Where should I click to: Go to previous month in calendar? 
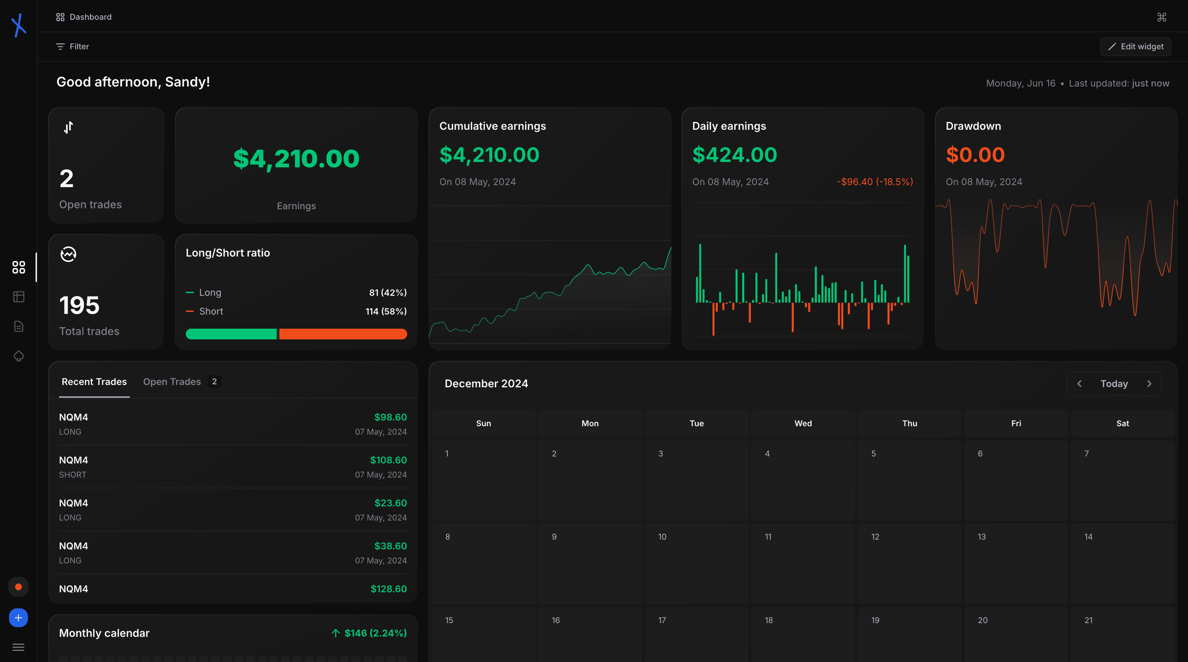[x=1079, y=384]
